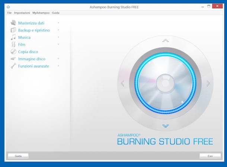Click the glowing blue disc graphic

point(165,83)
